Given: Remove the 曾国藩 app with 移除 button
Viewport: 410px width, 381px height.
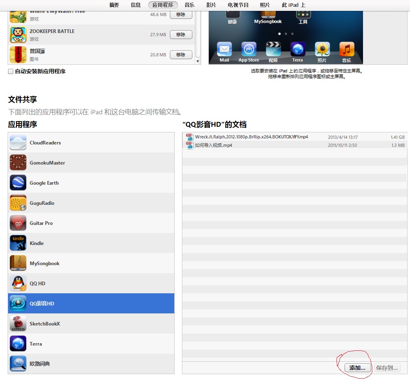Looking at the screenshot, I should [x=181, y=54].
